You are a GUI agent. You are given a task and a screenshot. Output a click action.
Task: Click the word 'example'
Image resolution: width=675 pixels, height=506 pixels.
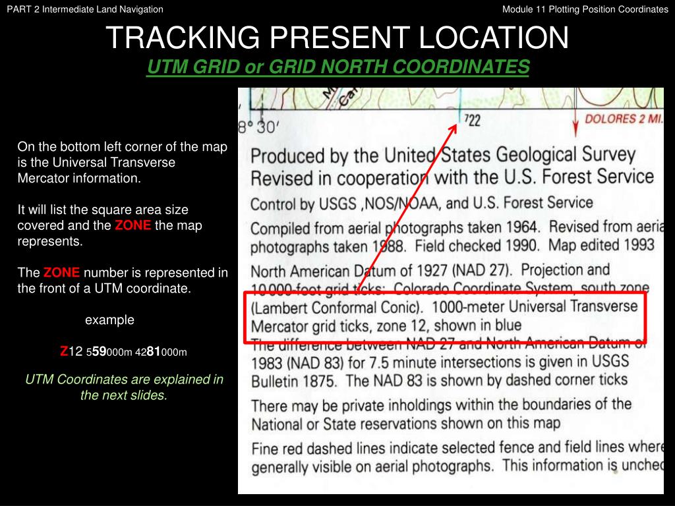point(109,320)
